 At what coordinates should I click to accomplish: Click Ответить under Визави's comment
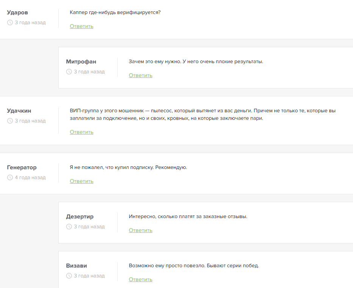[140, 280]
